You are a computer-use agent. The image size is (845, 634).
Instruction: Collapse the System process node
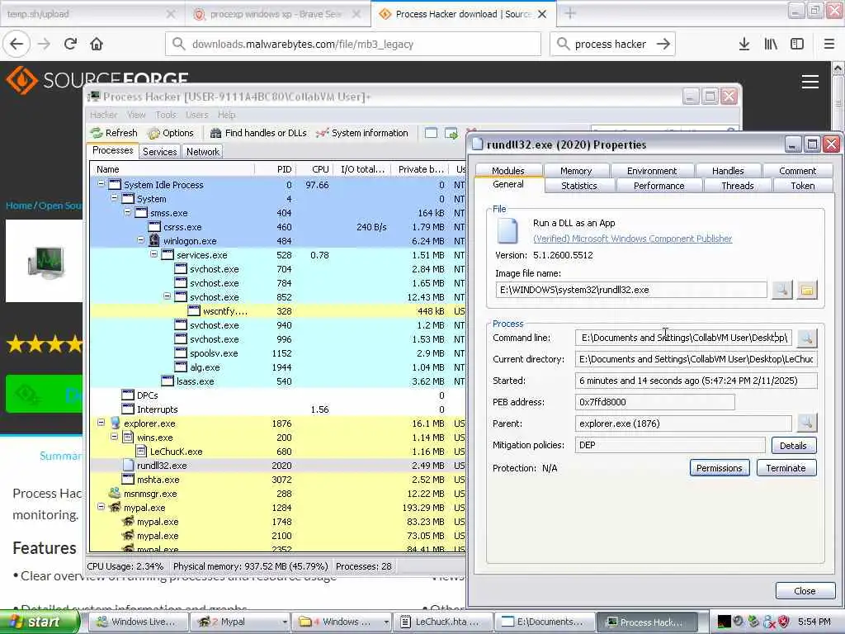tap(114, 198)
